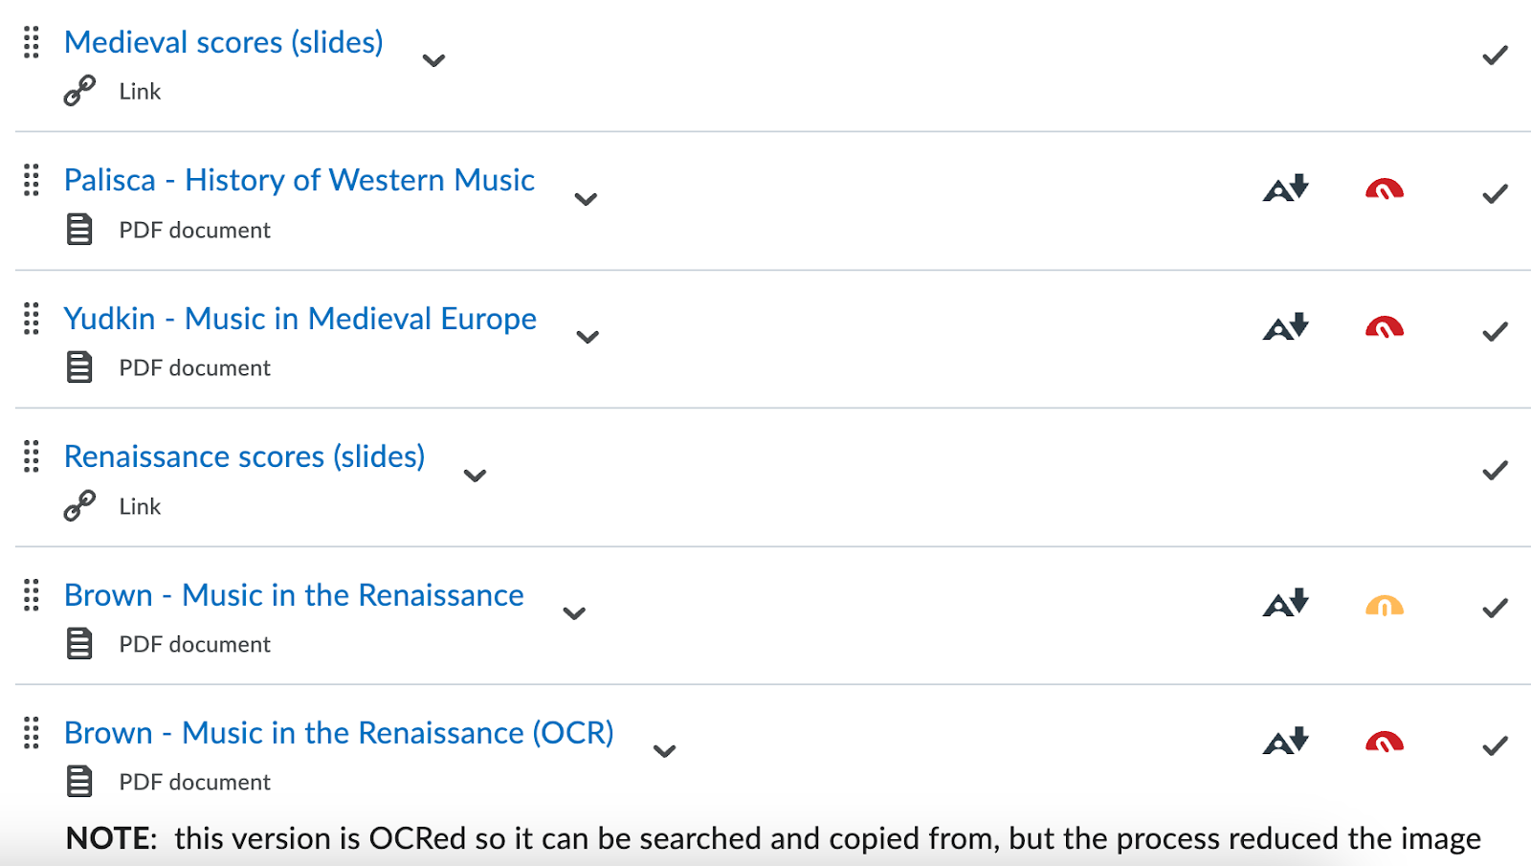
Task: Toggle completion checkmark for Medieval scores
Action: [x=1495, y=56]
